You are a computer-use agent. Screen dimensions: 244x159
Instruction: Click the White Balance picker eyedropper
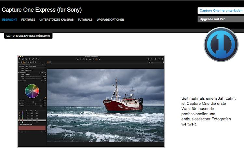[45, 75]
